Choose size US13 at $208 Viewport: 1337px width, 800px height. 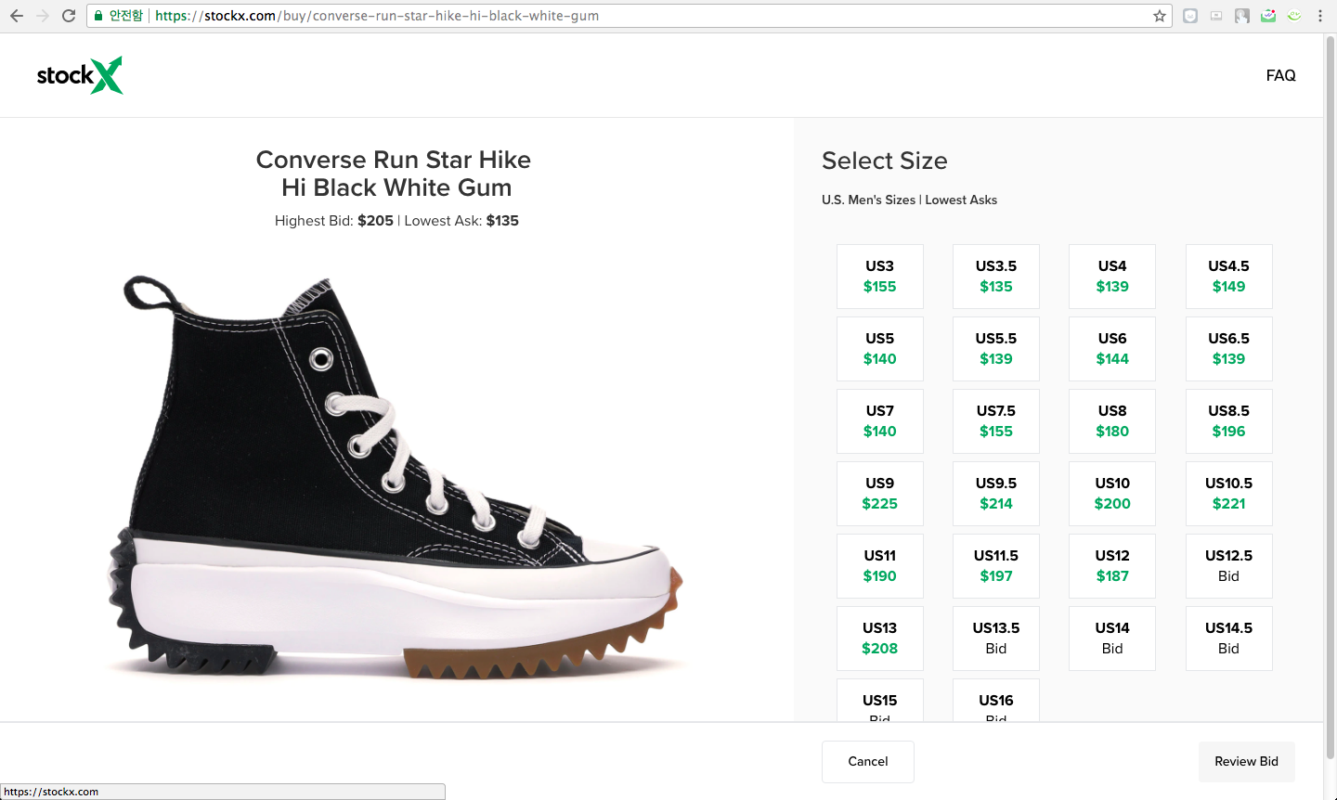(880, 639)
